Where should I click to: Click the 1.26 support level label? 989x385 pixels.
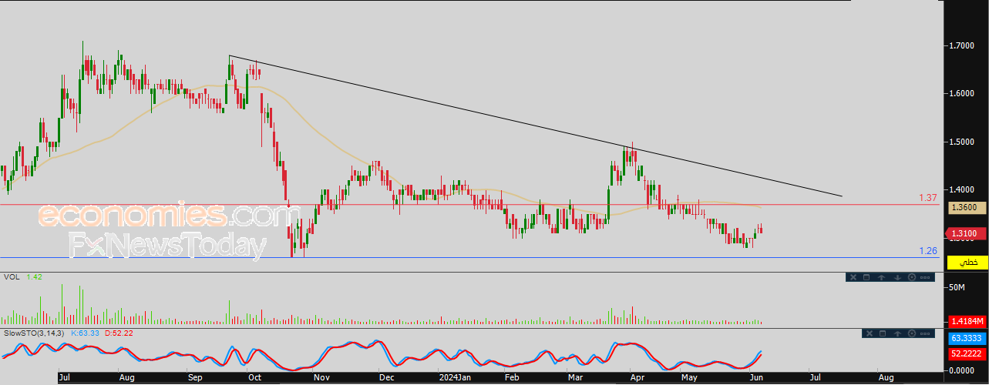coord(928,251)
